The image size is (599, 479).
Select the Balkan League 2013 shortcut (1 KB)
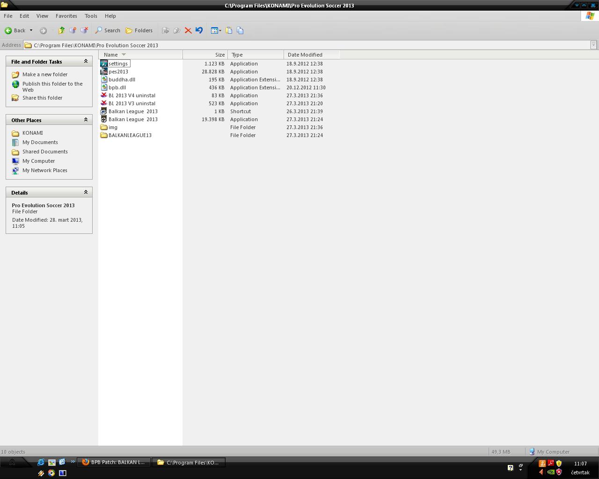pyautogui.click(x=133, y=111)
